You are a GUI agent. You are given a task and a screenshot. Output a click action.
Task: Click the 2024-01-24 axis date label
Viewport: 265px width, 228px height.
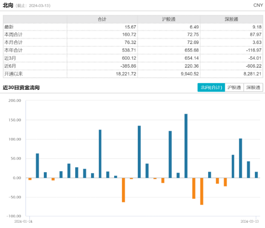point(23,221)
